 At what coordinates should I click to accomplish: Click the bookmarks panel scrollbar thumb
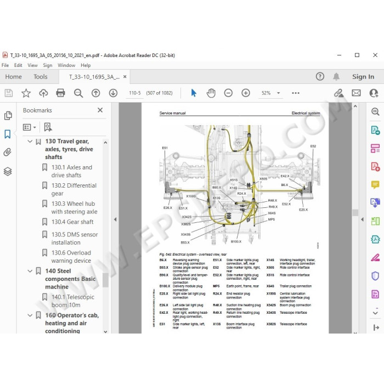105,280
